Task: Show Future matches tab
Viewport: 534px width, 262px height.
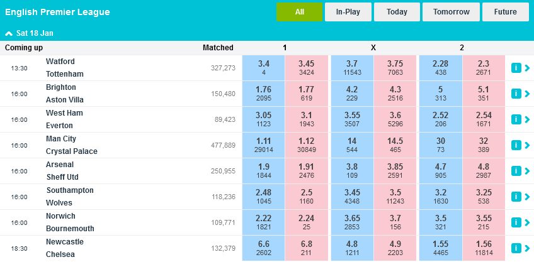Action: [x=505, y=12]
